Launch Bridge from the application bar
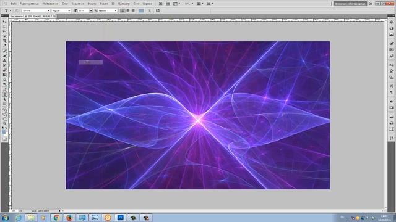This screenshot has height=222, width=396. pos(161,4)
